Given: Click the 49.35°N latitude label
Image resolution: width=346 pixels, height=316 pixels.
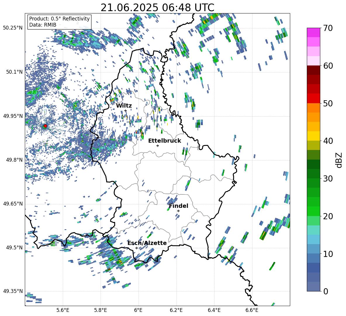Looking at the screenshot, I should tap(13, 291).
